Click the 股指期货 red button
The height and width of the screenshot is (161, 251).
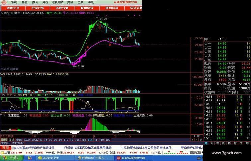point(87,8)
